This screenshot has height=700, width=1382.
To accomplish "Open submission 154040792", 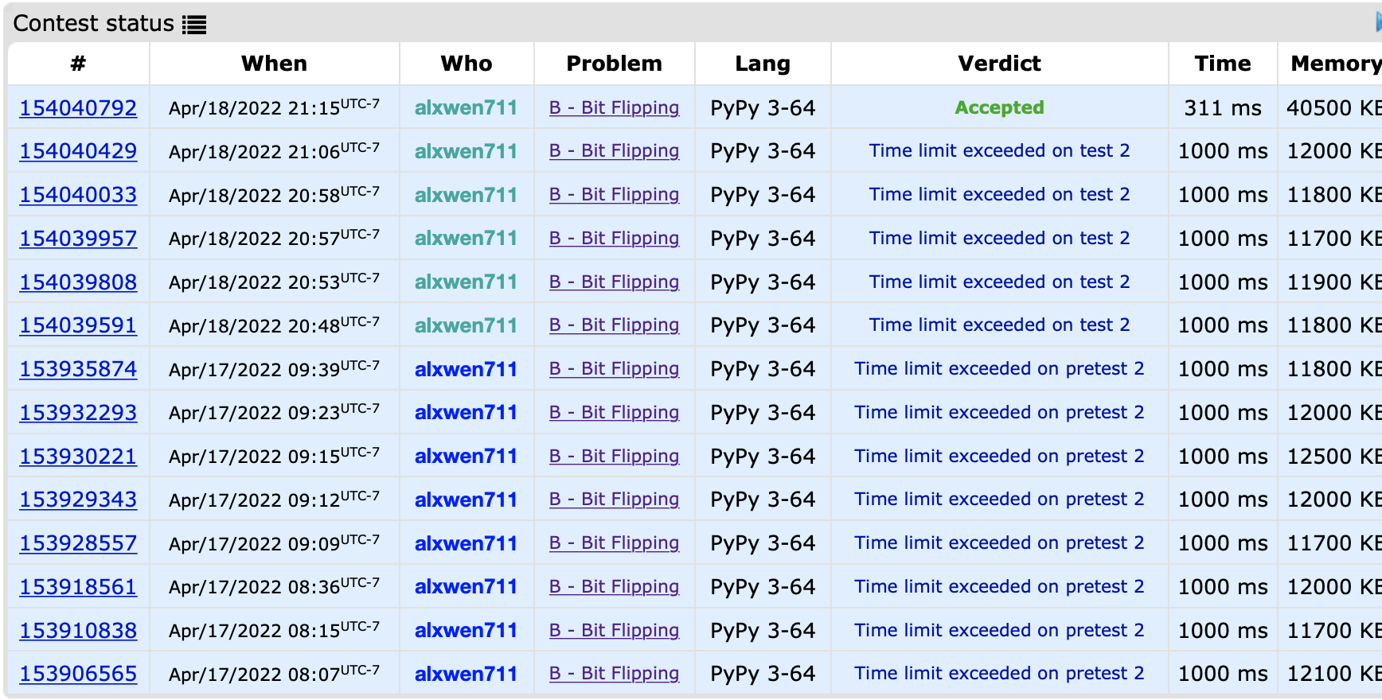I will point(78,108).
